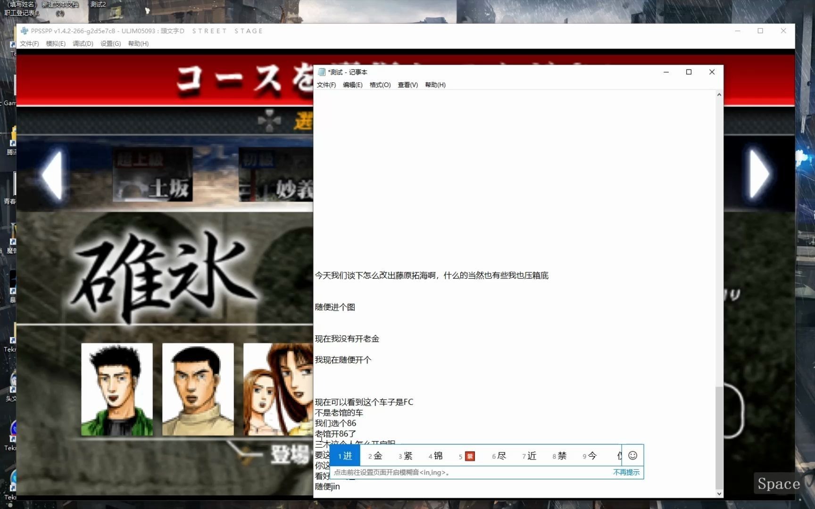The height and width of the screenshot is (509, 815).
Task: Open the 新建文本文档(2) desktop icon
Action: click(x=60, y=7)
